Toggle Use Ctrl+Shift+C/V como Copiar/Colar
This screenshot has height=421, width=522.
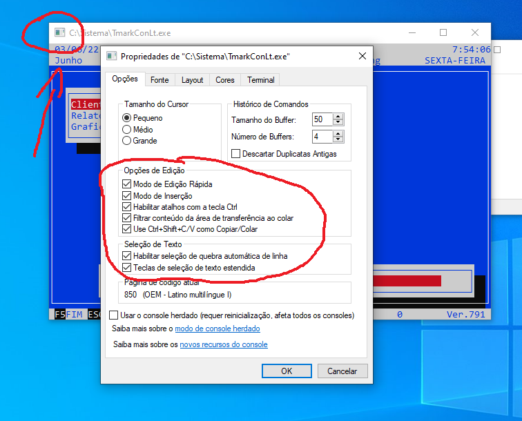(126, 228)
